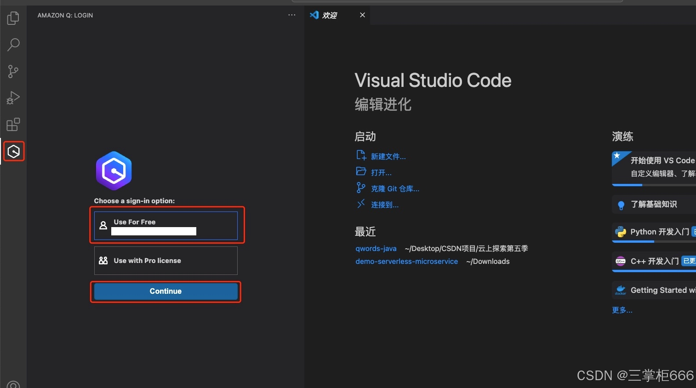The image size is (696, 388).
Task: Click the two people icon in Pro license
Action: (x=103, y=261)
